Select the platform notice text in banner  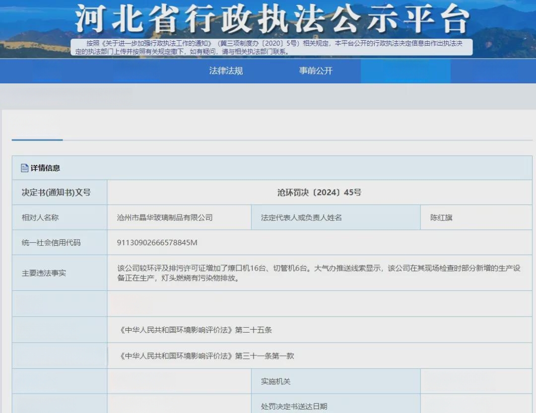click(268, 47)
